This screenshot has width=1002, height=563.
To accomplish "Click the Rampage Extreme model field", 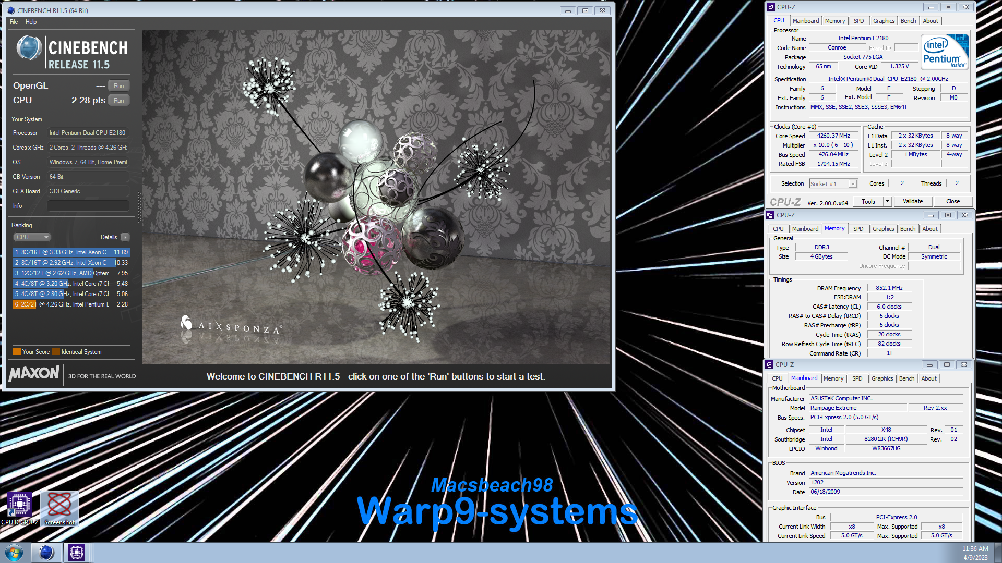I will click(857, 408).
